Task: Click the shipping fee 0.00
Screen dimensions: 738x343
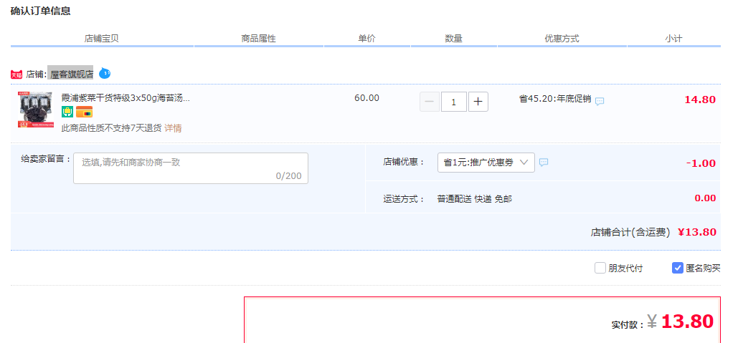Action: pos(705,198)
